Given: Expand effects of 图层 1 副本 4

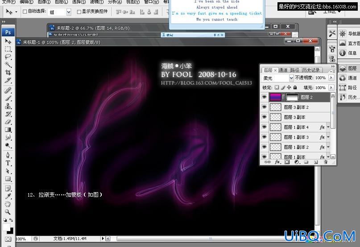Looking at the screenshot, I should tap(328, 127).
